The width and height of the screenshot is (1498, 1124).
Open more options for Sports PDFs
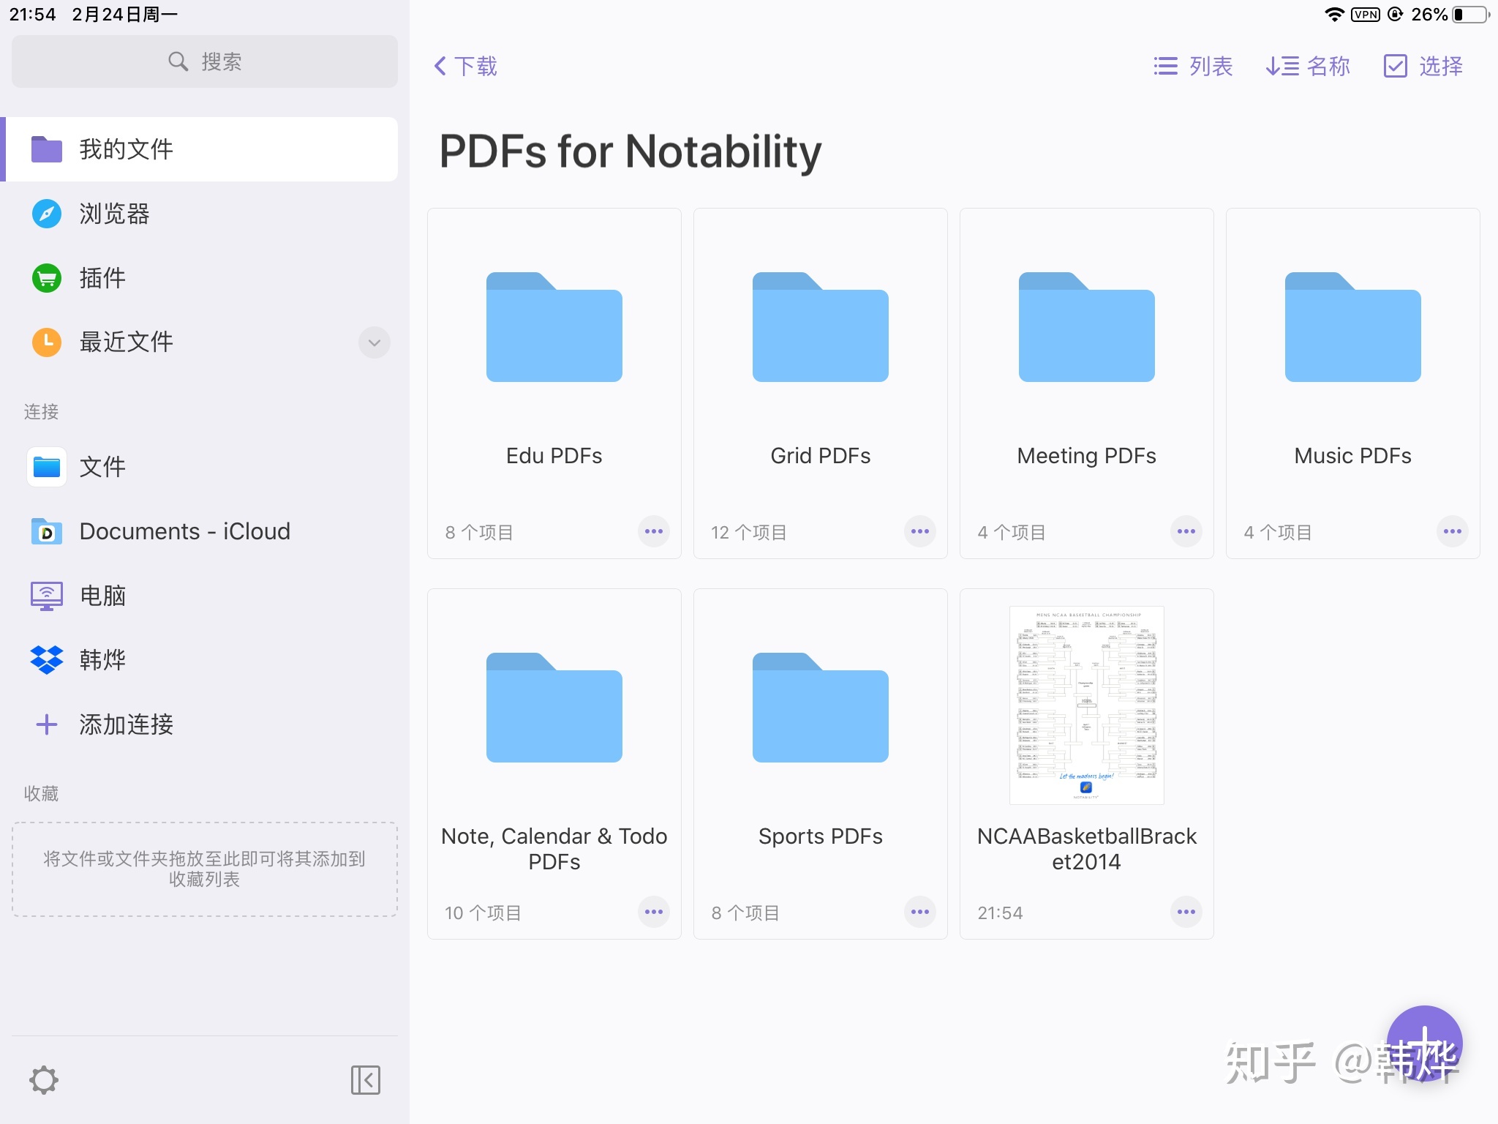920,912
